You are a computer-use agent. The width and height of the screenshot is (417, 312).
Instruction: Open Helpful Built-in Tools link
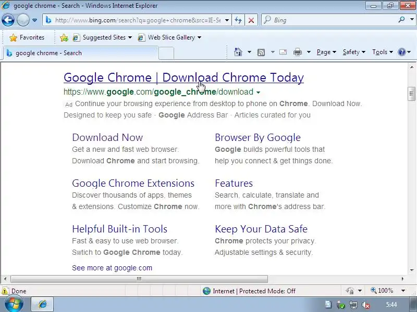pyautogui.click(x=120, y=229)
